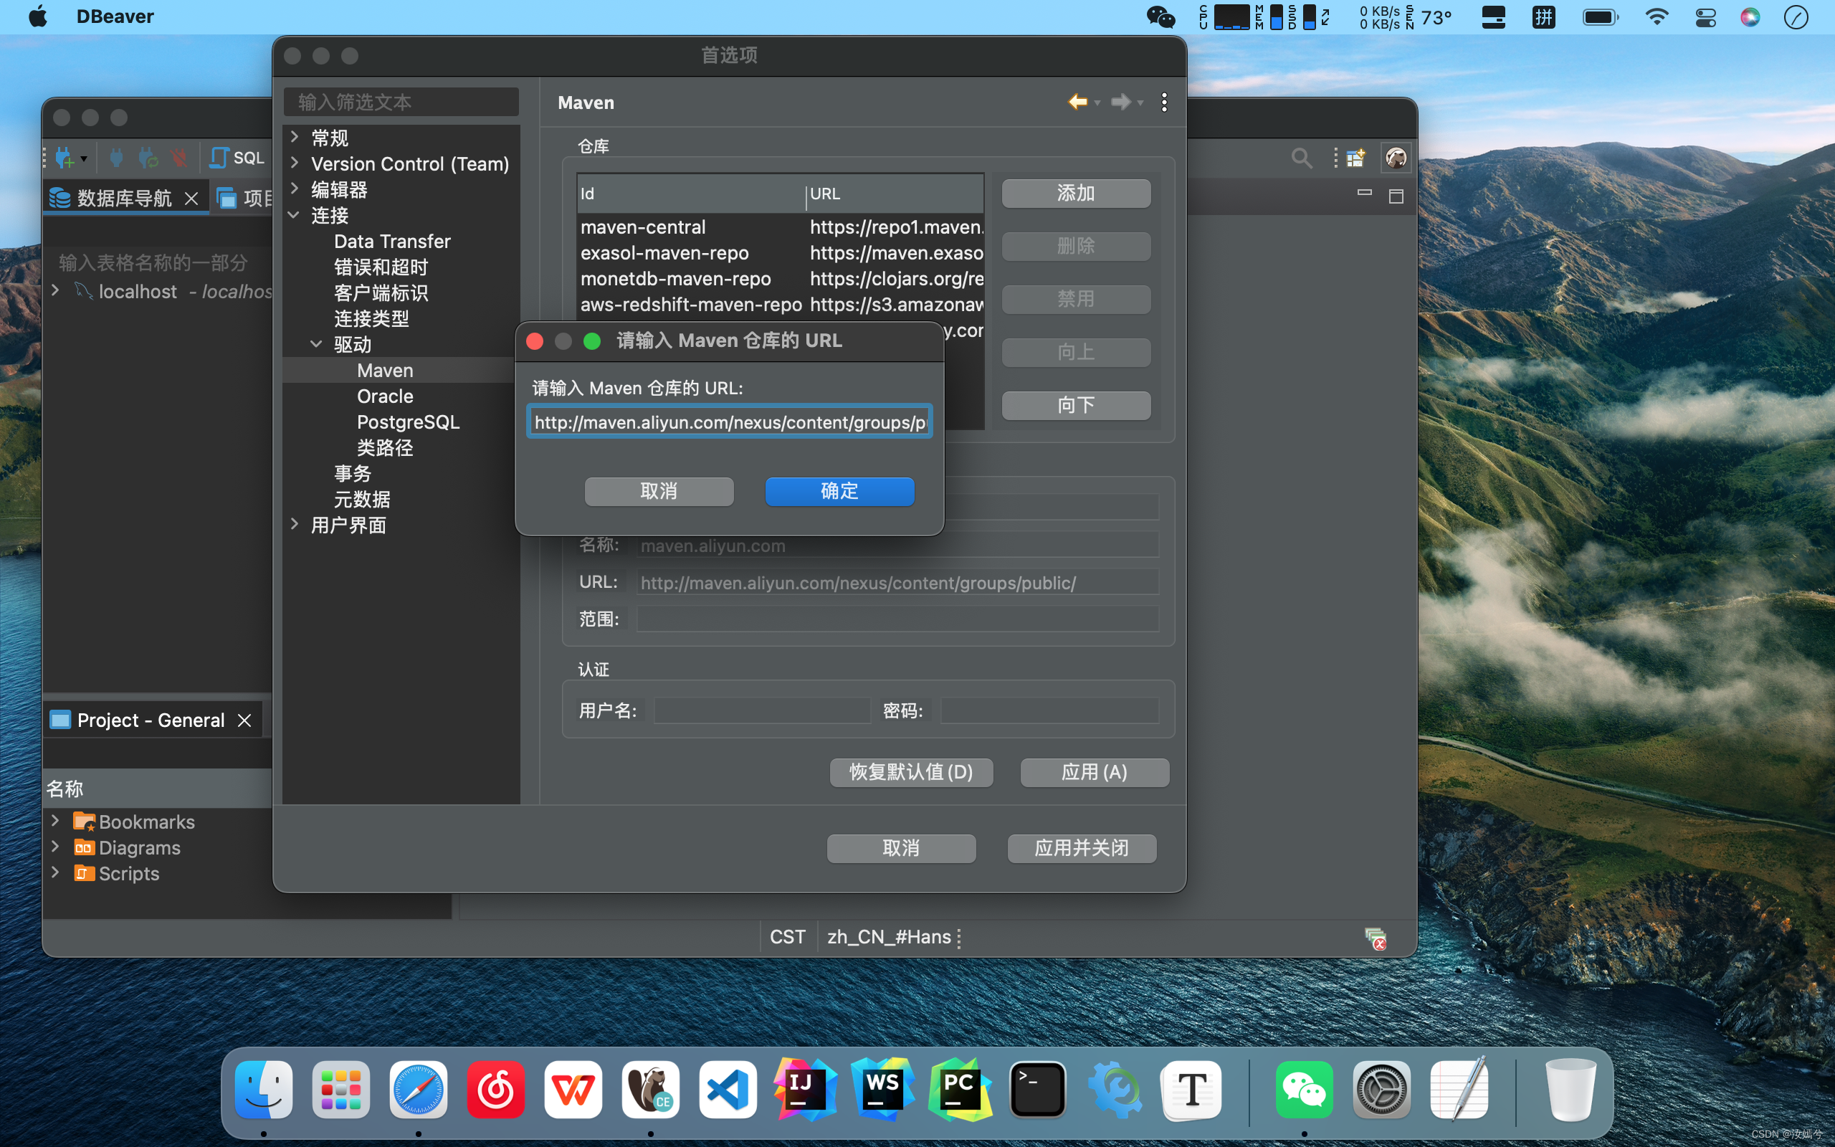Screen dimensions: 1835x1147
Task: Open the perspective switcher icon
Action: click(1355, 158)
